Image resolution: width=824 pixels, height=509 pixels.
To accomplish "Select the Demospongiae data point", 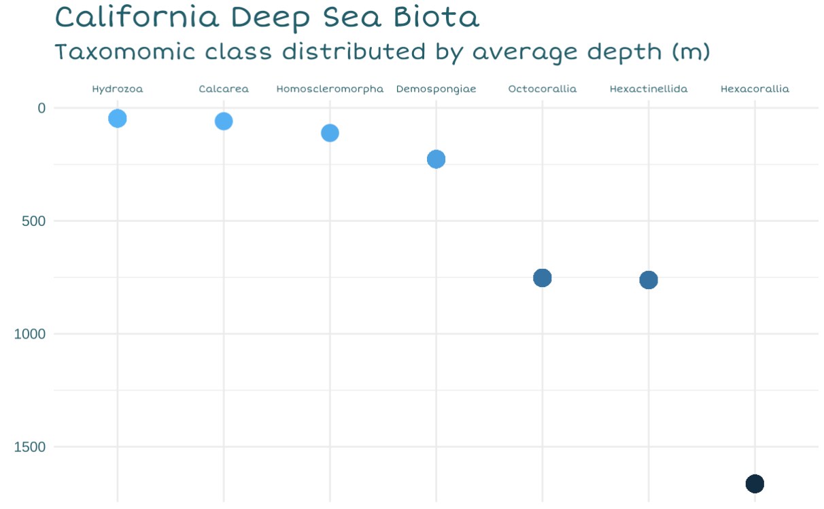I will tap(436, 159).
